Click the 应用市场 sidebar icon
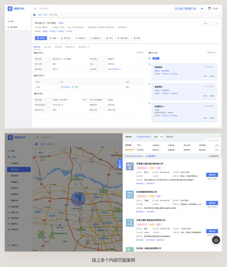 9,229
